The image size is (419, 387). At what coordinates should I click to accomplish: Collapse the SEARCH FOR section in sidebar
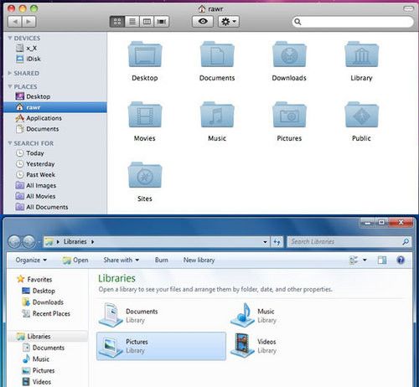10,143
